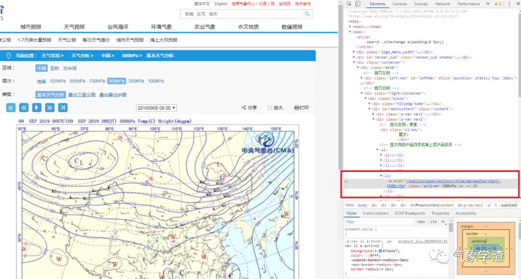Expand the head element in DOM tree
Screen dimensions: 521x279
350,27
